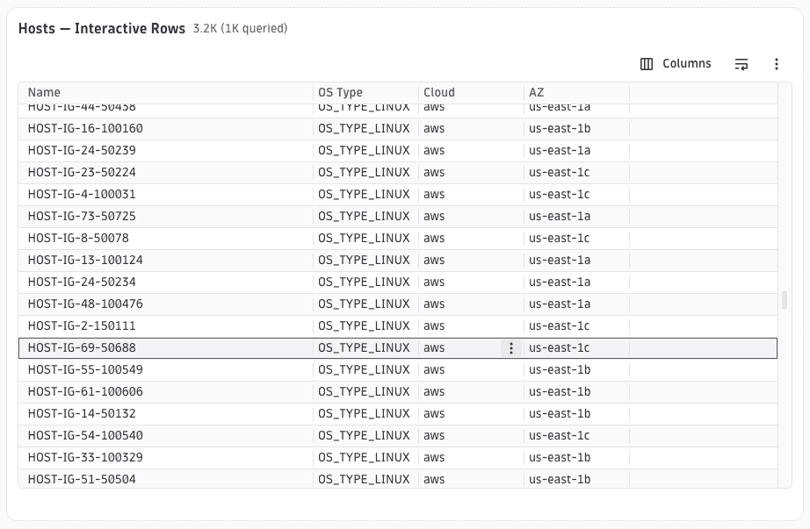Viewport: 810px width, 529px height.
Task: Click the AZ cell of HOST-IG-23-50224
Action: 576,172
